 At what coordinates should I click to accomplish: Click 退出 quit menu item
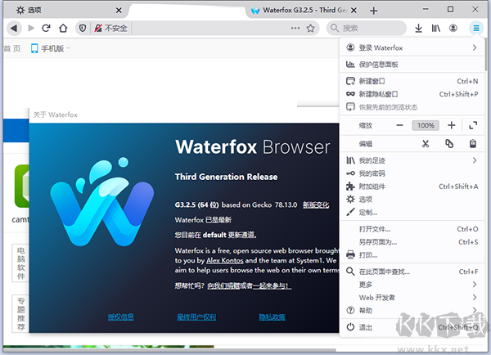point(412,327)
